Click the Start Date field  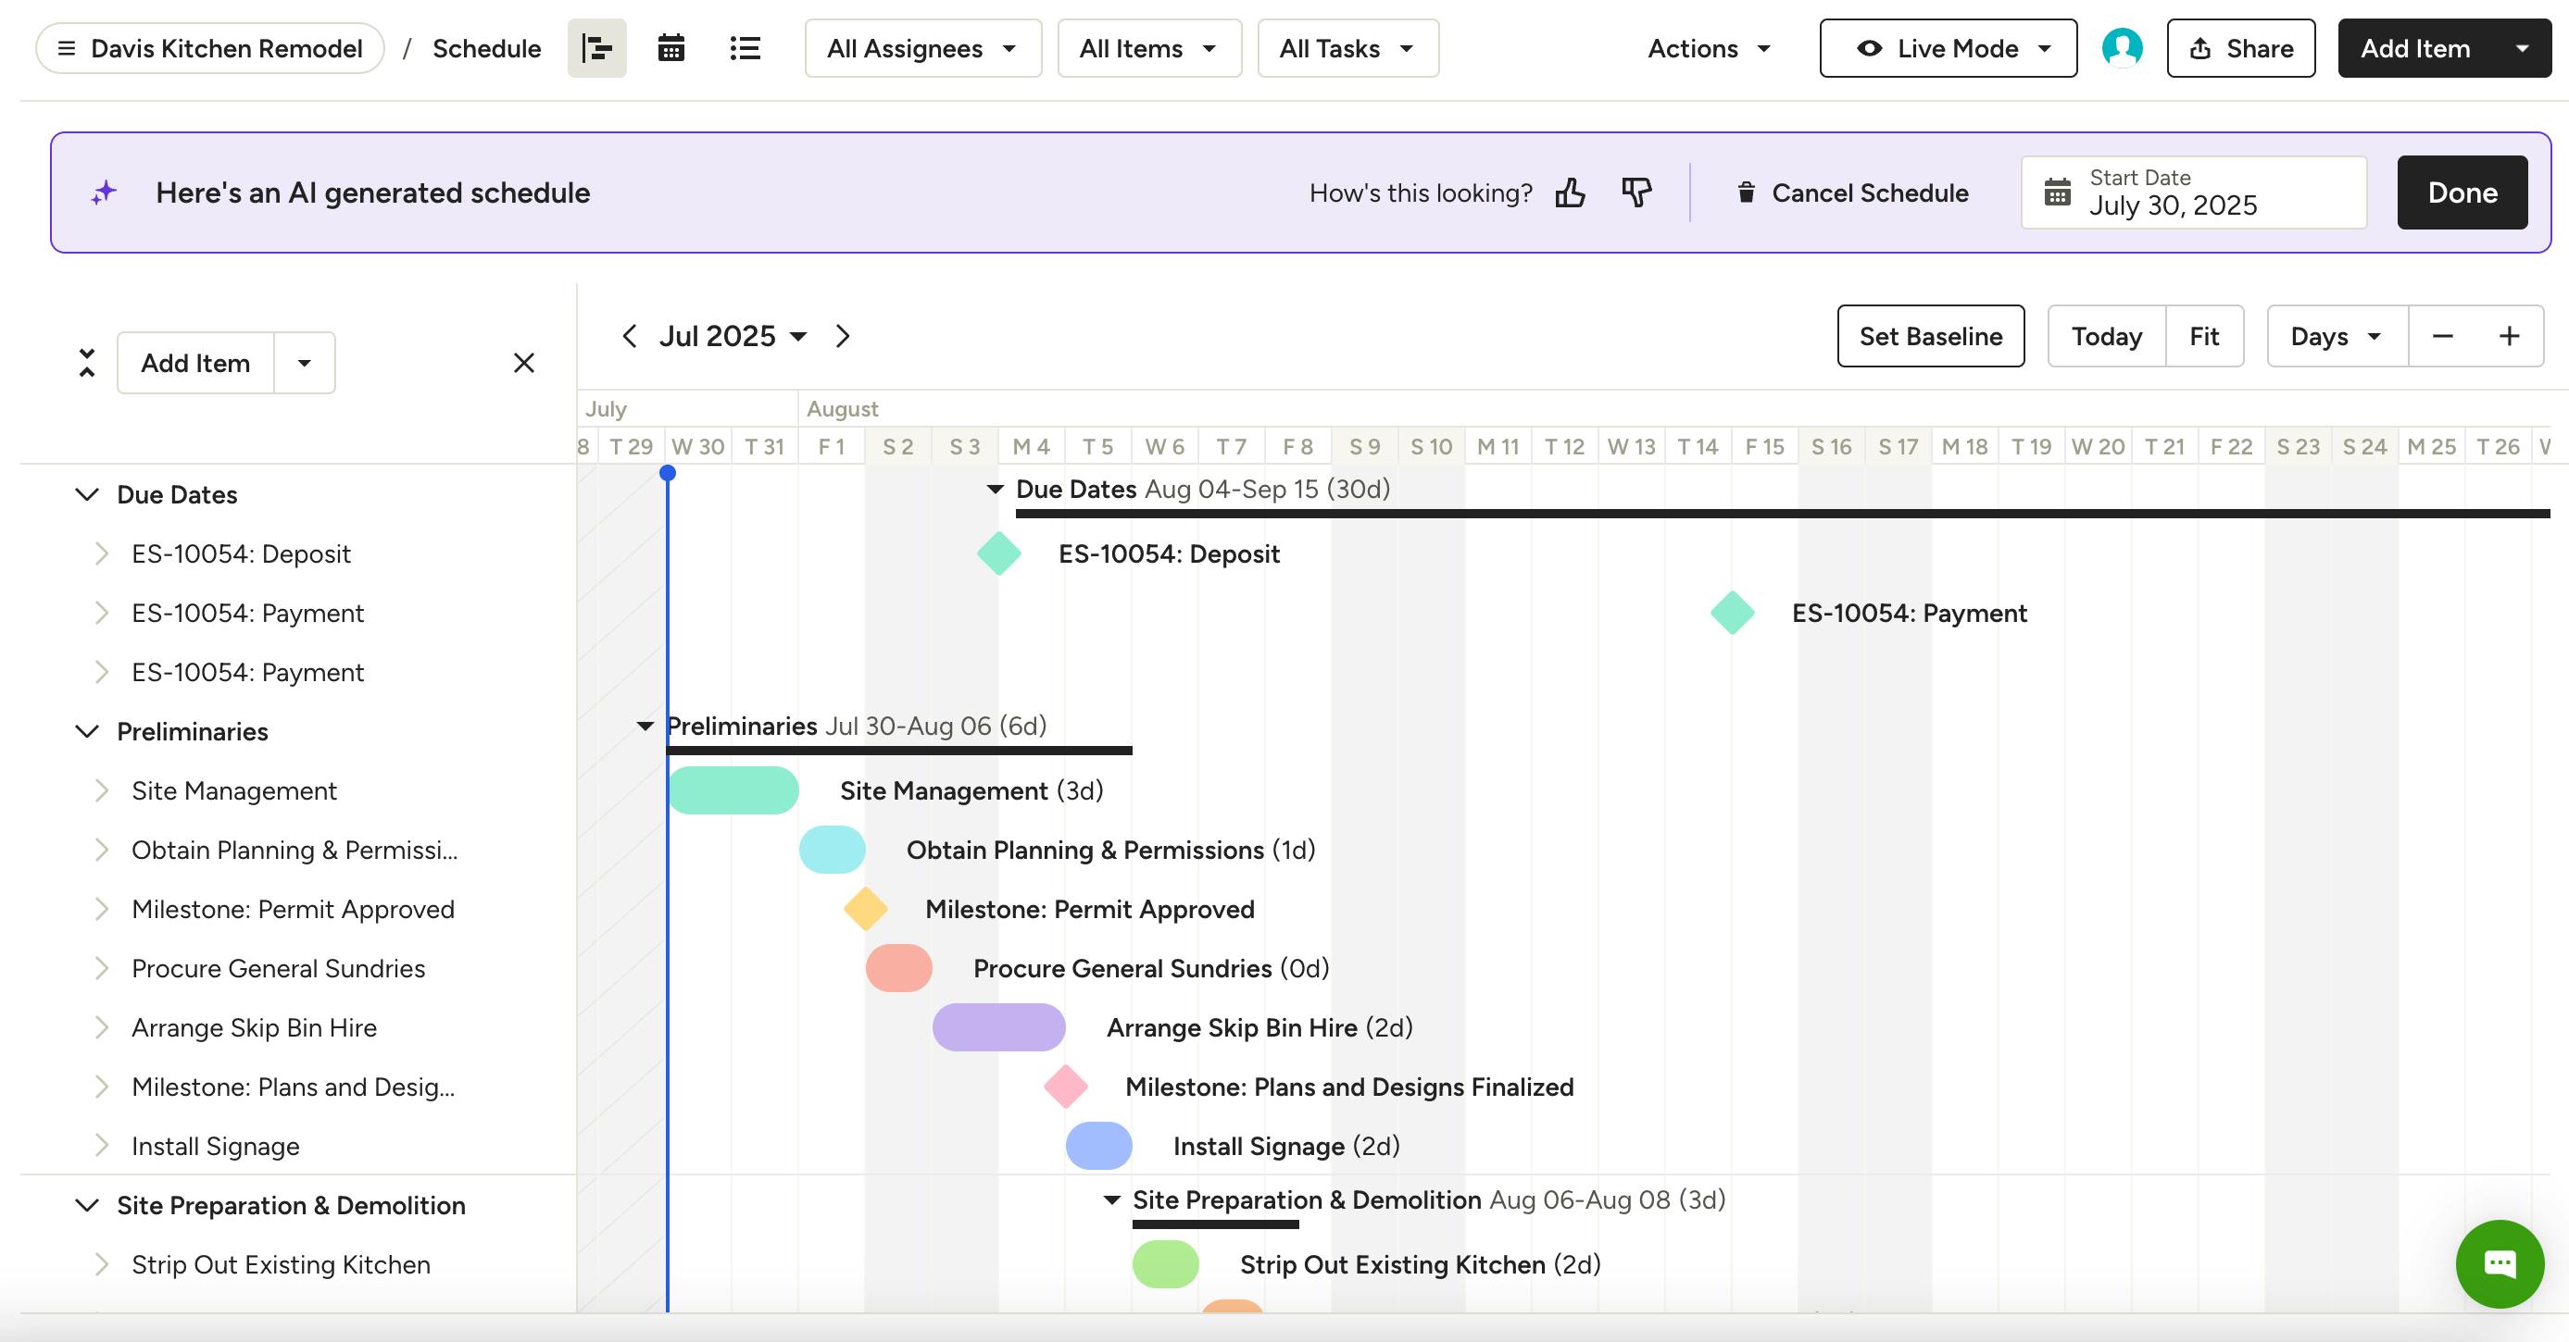[2192, 193]
